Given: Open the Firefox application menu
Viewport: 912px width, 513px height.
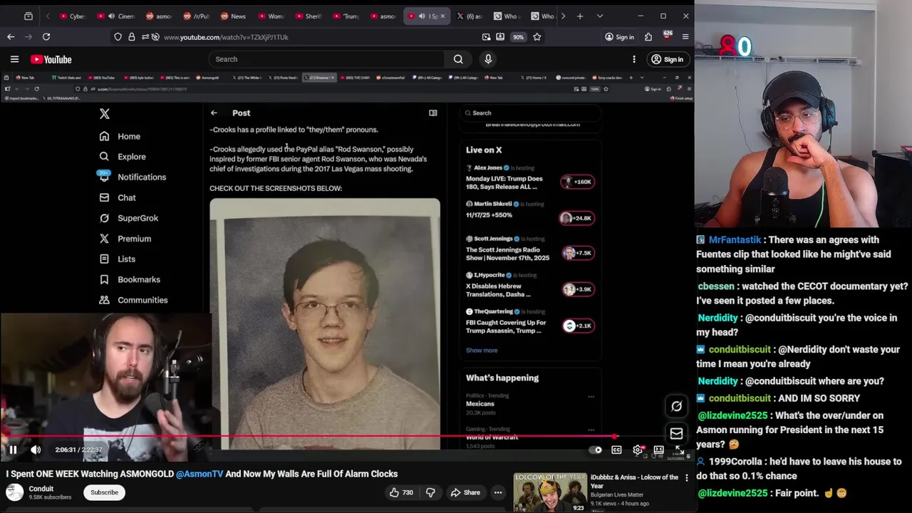Looking at the screenshot, I should [685, 37].
